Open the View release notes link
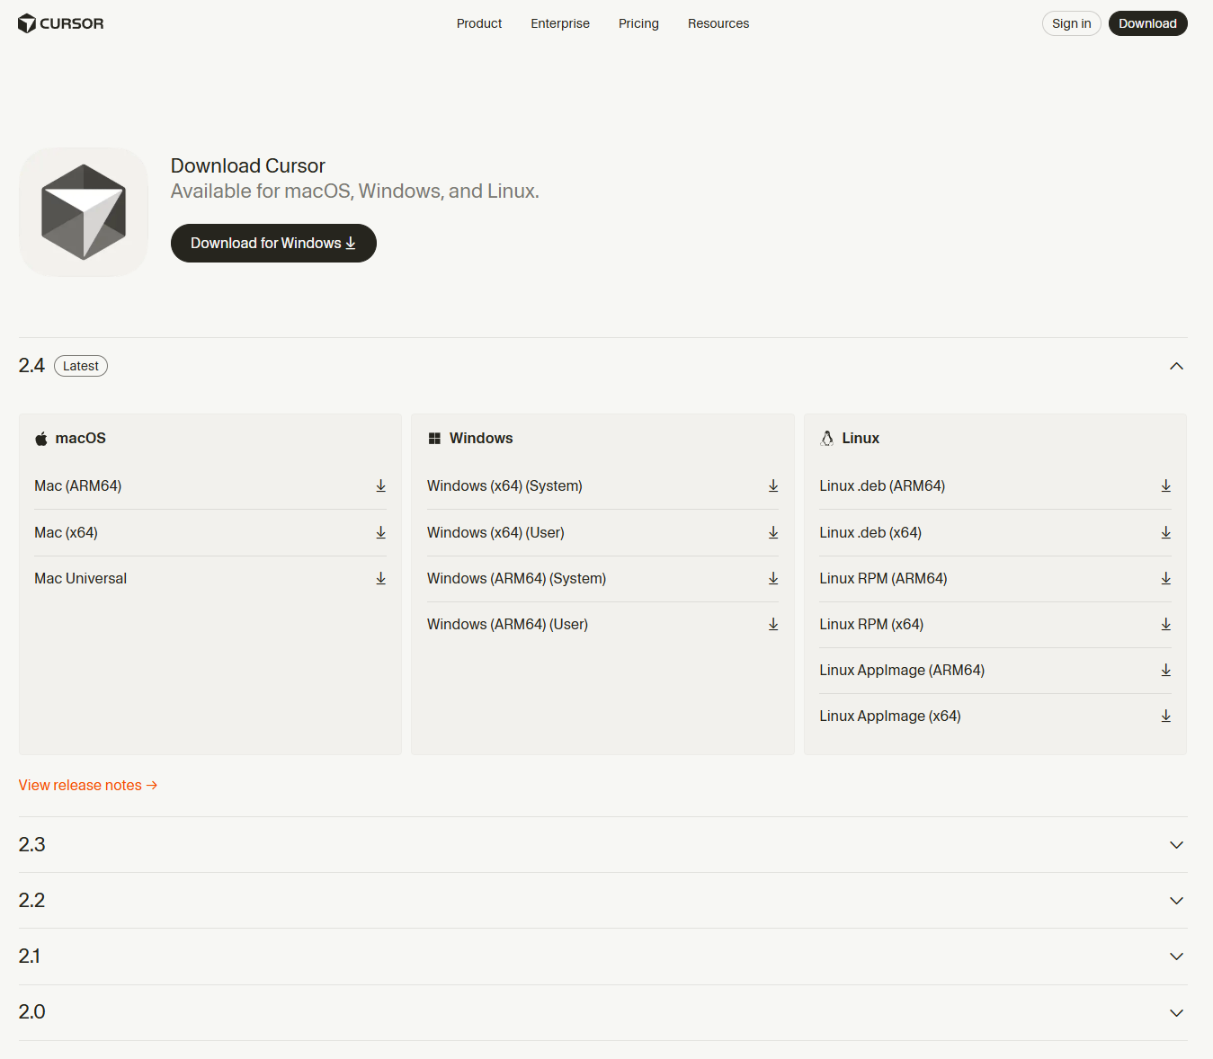This screenshot has width=1213, height=1059. coord(88,785)
